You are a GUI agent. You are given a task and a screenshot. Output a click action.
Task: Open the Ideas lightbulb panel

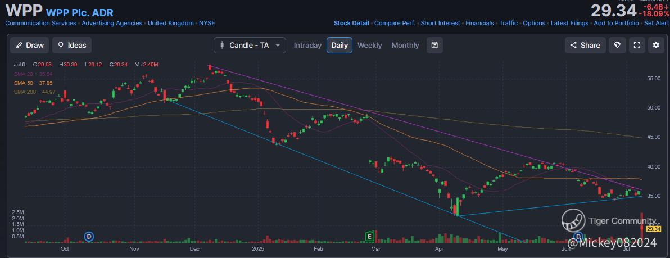tap(71, 46)
